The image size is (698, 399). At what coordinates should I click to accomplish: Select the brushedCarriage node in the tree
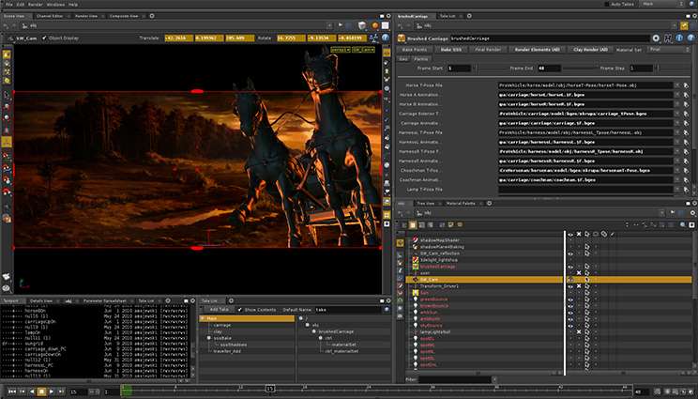click(x=437, y=267)
